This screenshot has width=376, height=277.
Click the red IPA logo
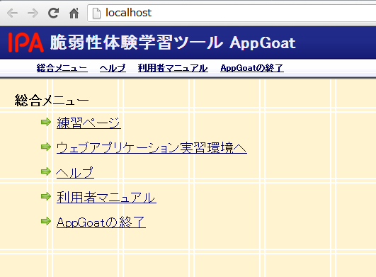click(26, 43)
